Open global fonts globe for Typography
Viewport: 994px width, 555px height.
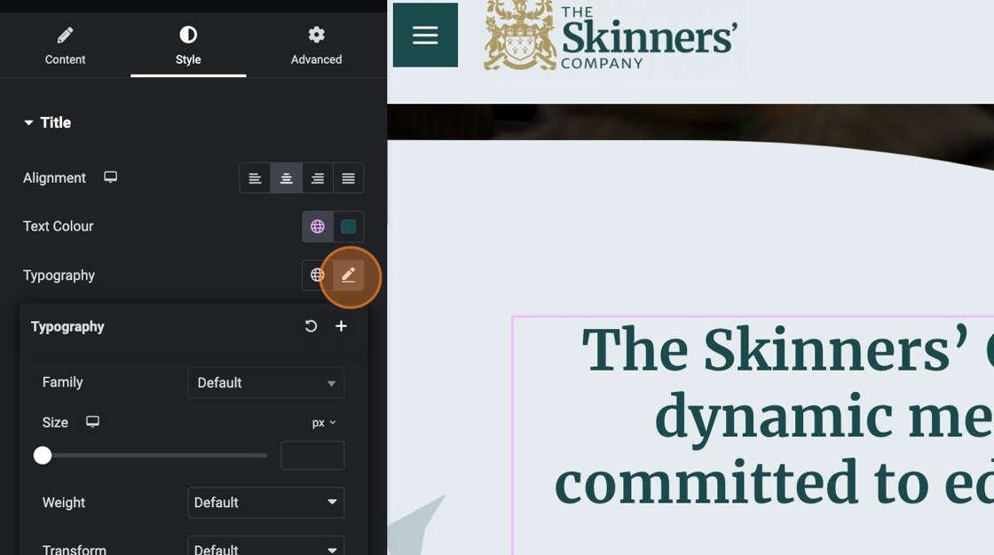pyautogui.click(x=317, y=275)
